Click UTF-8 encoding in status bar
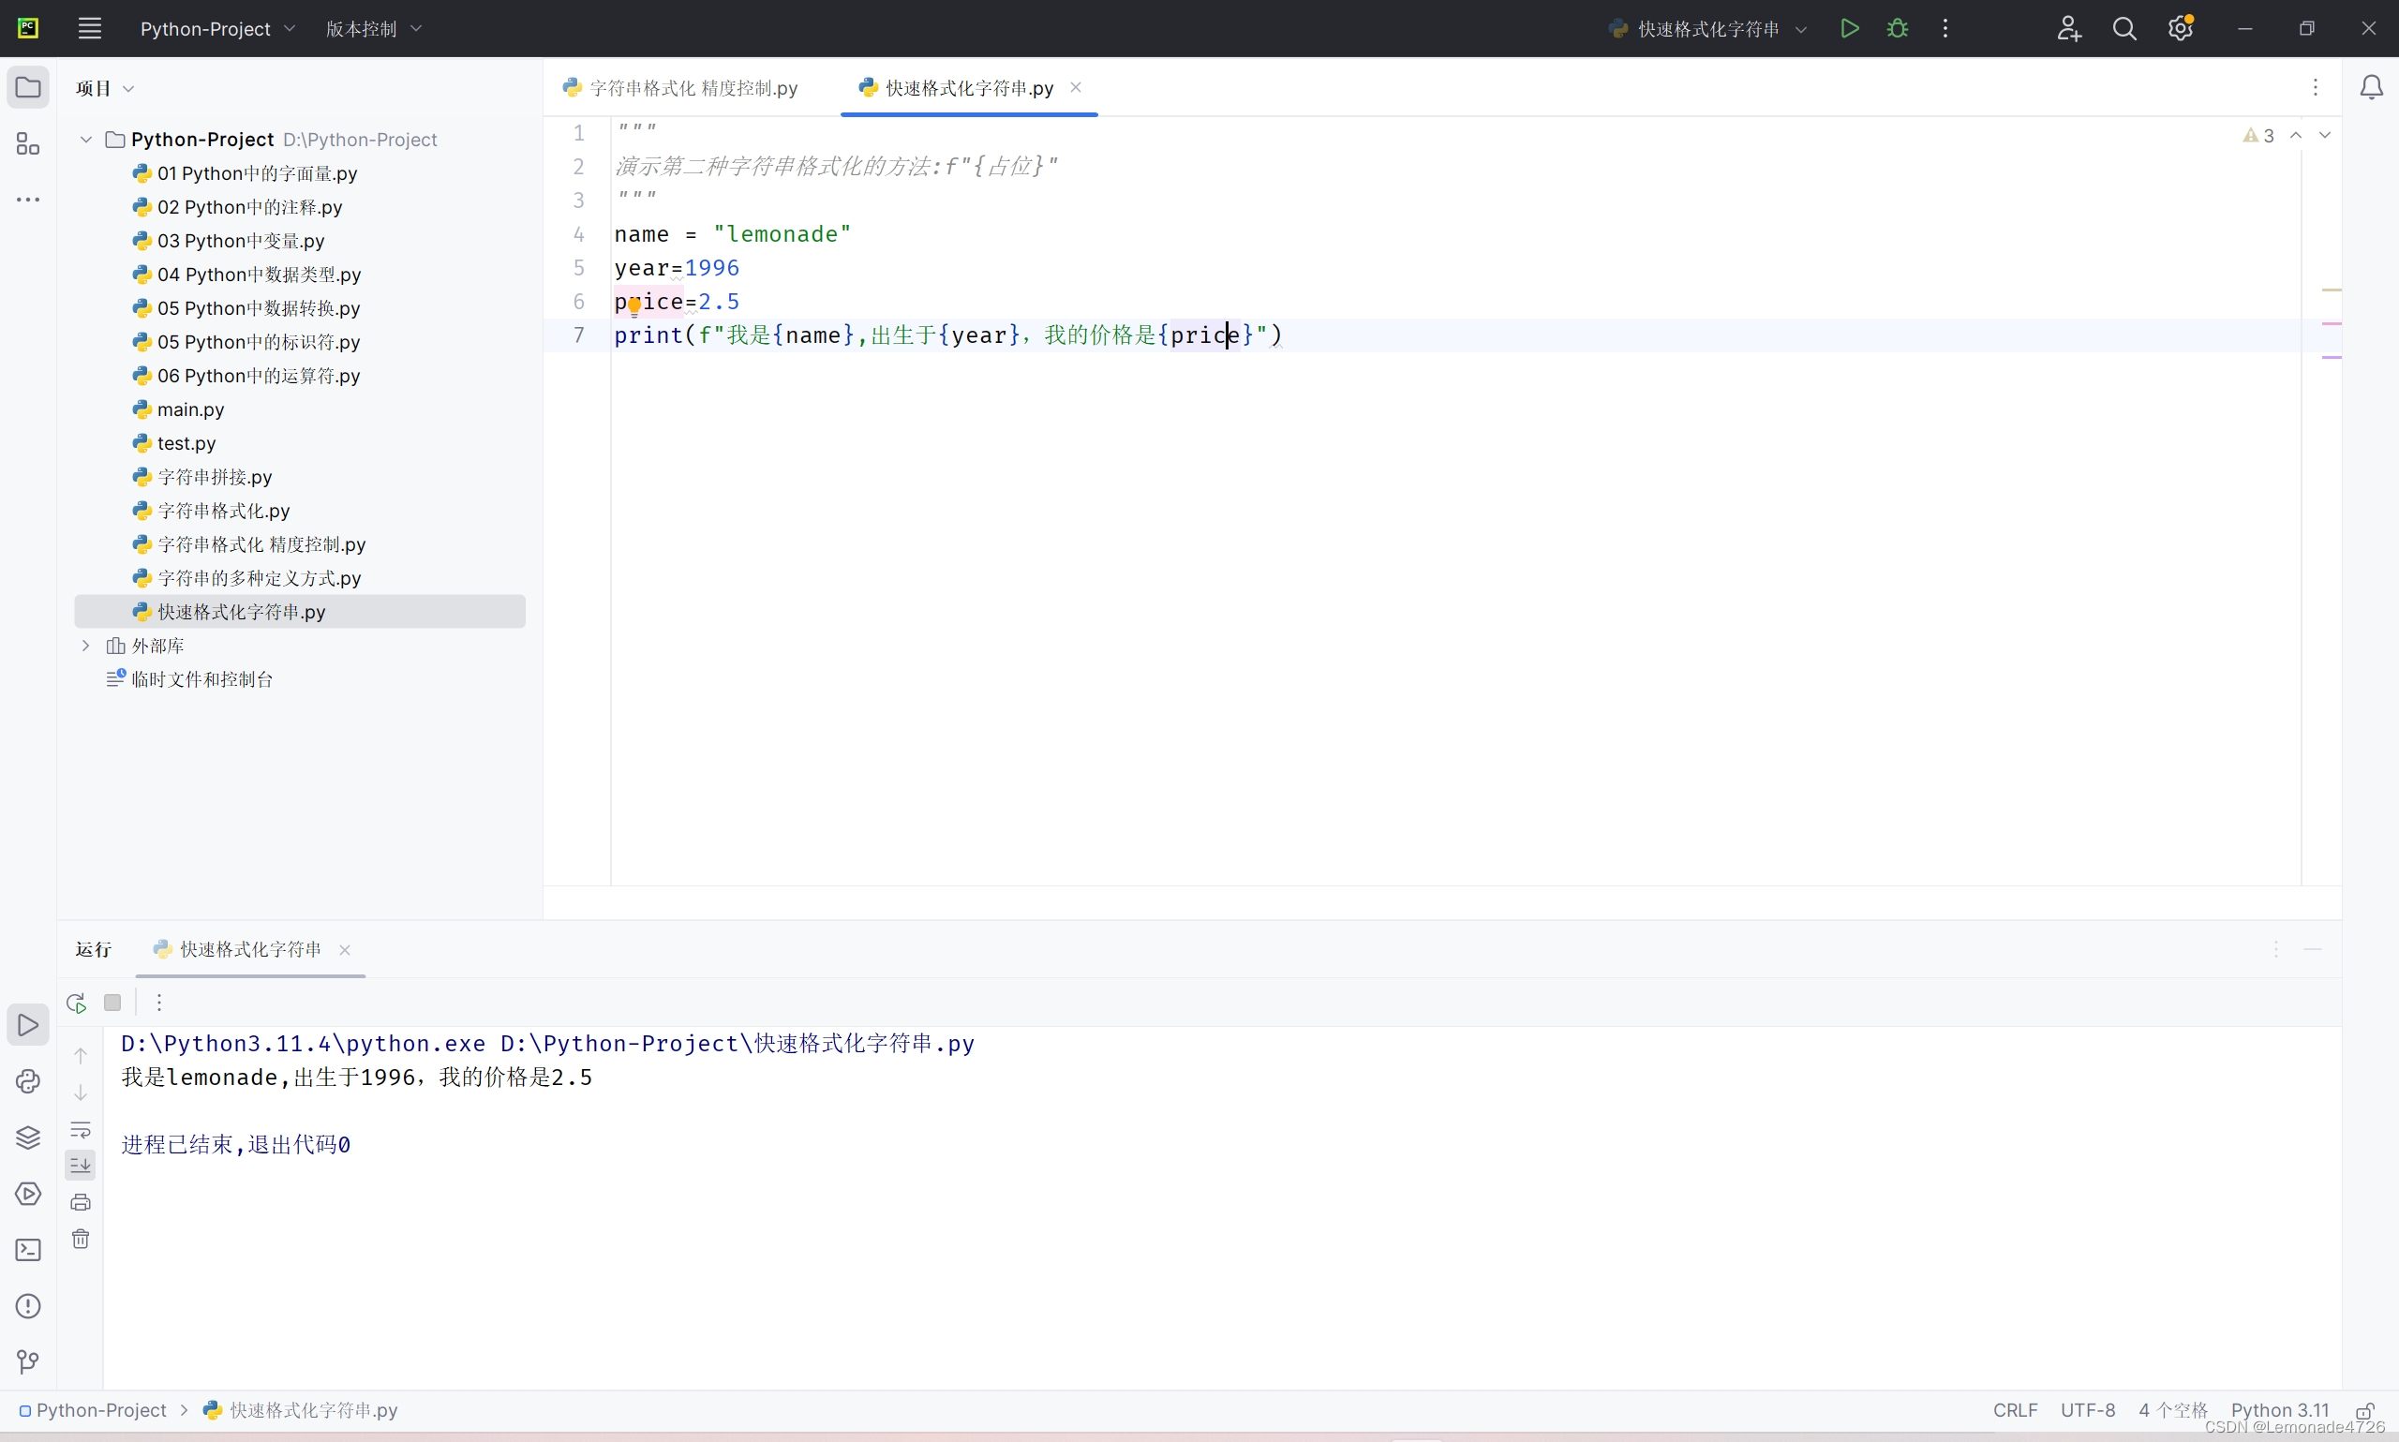Viewport: 2399px width, 1442px height. tap(2087, 1409)
